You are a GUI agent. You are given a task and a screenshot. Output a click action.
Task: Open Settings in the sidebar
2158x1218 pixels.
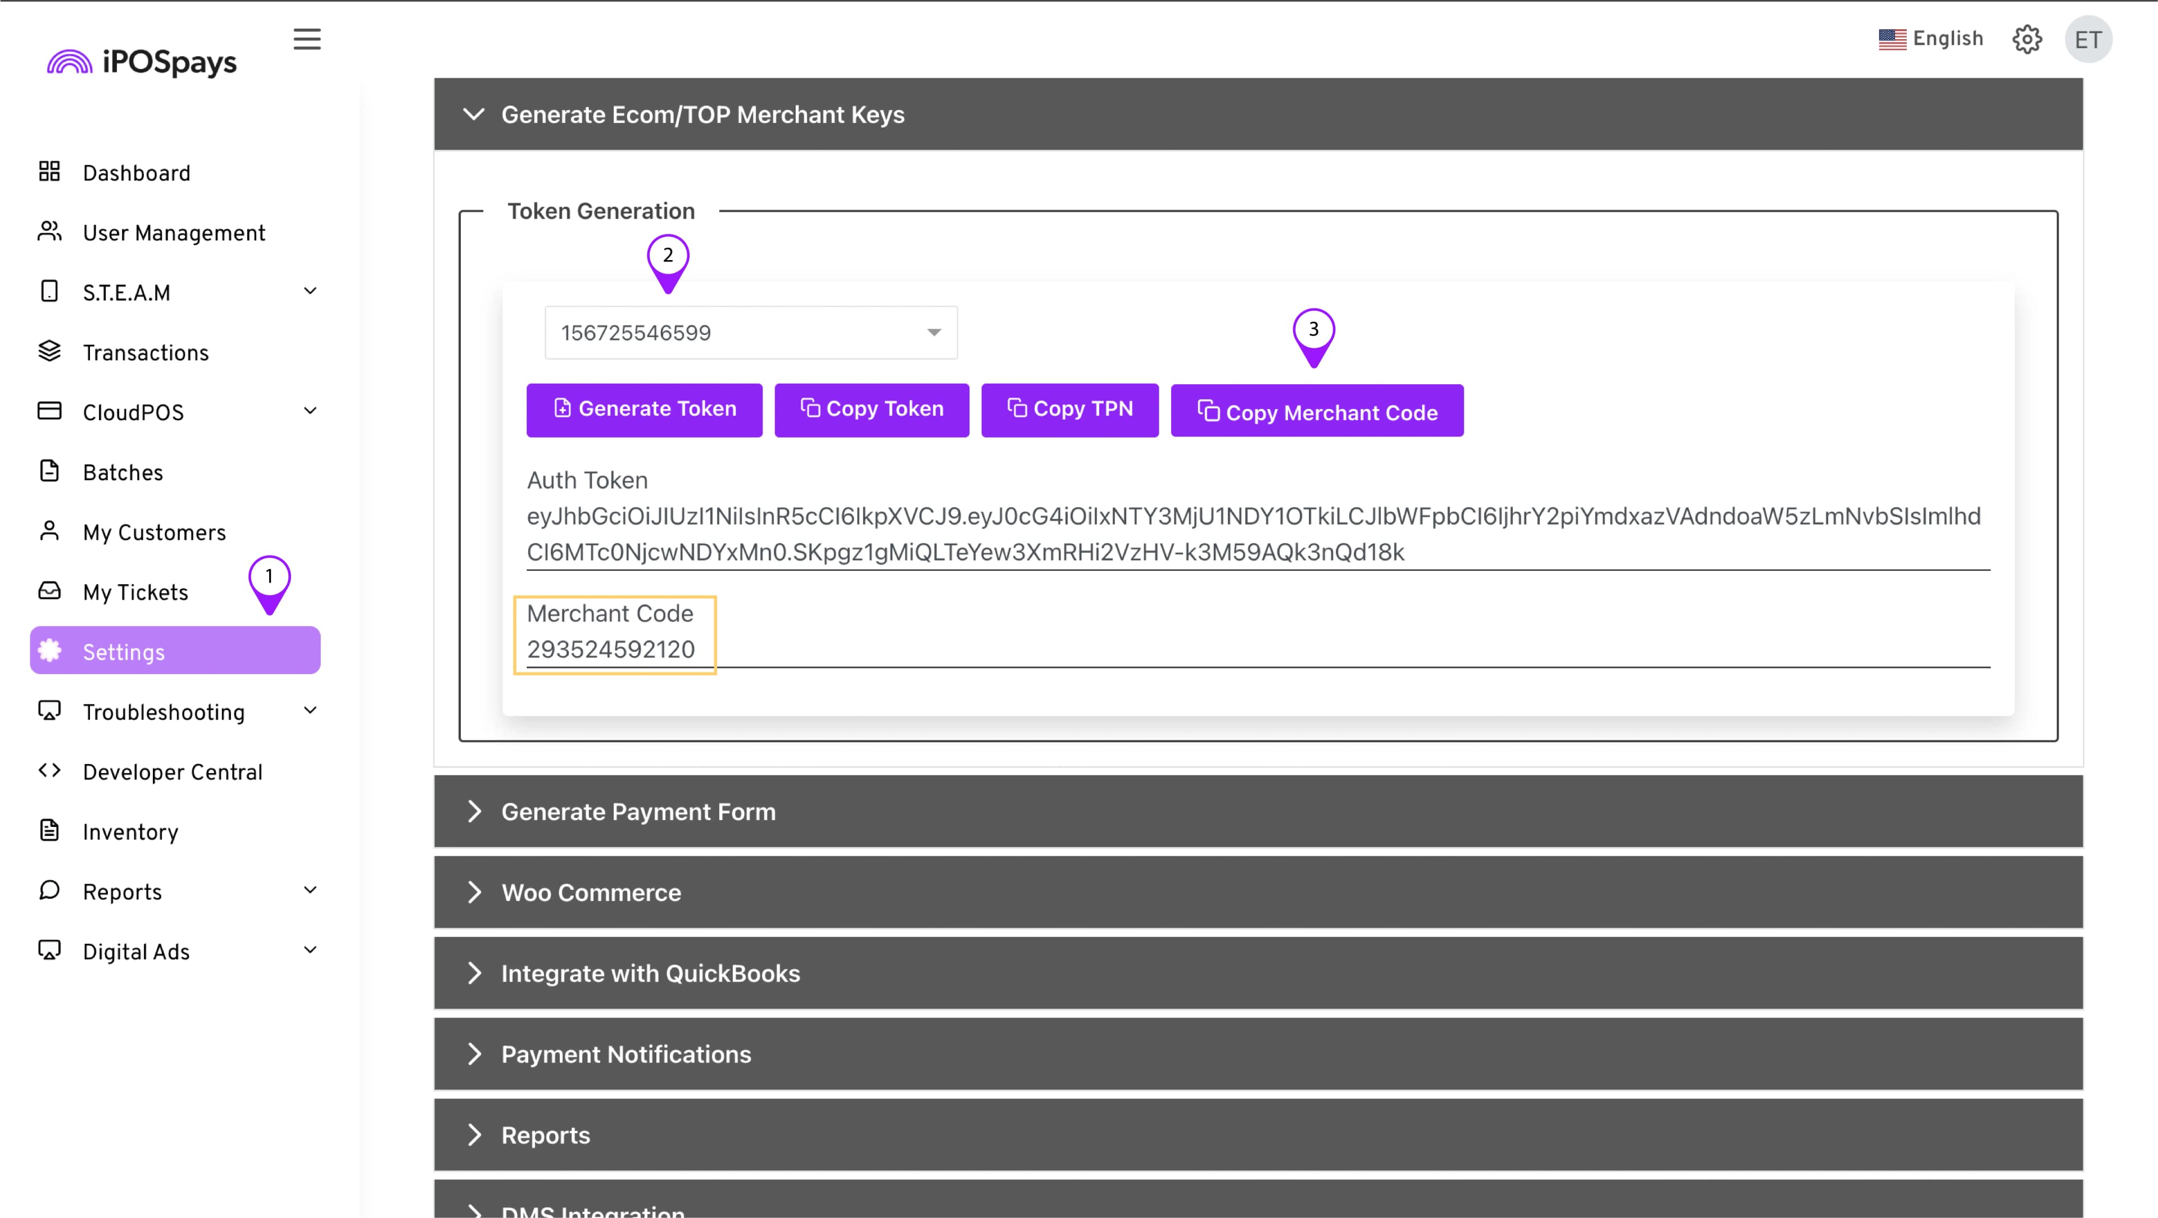point(175,651)
